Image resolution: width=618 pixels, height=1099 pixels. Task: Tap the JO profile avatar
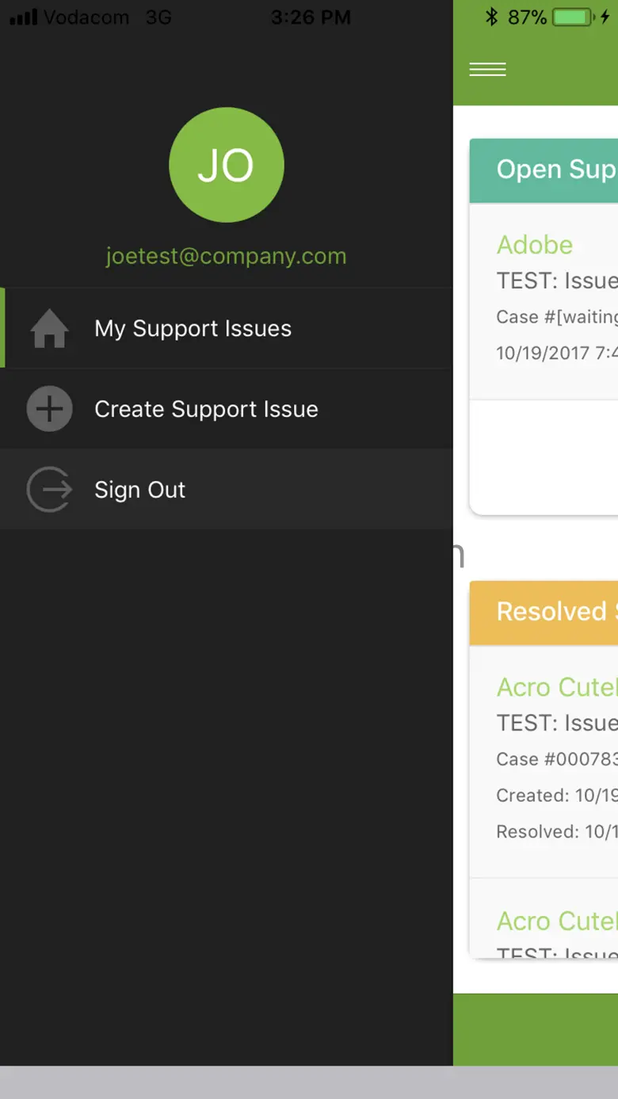(x=226, y=165)
